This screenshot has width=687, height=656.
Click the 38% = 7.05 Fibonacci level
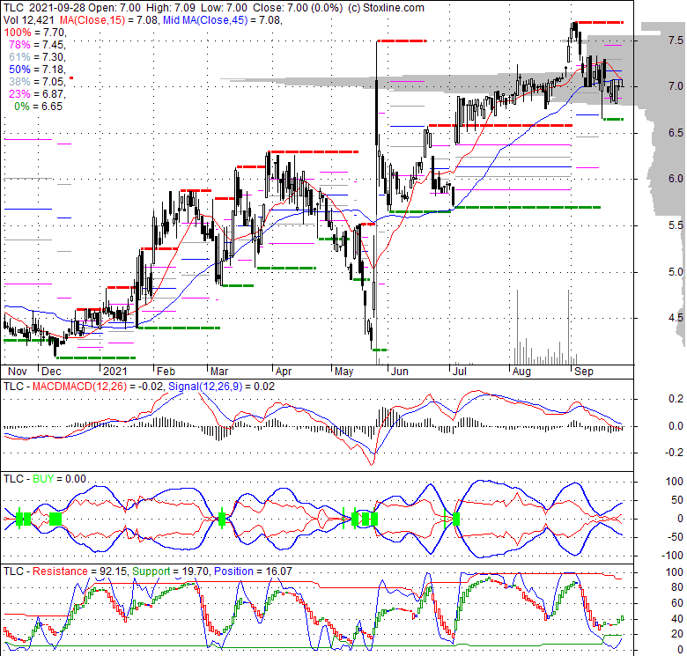coord(37,82)
